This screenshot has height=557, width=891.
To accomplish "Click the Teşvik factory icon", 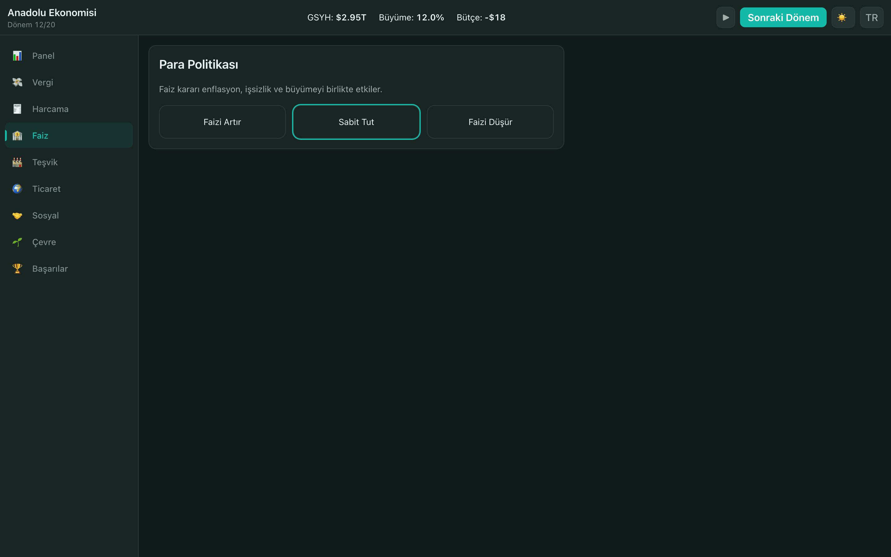I will tap(17, 162).
